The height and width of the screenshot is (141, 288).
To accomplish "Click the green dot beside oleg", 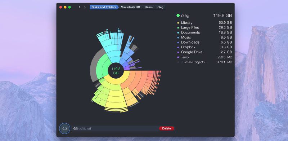I will coord(178,16).
